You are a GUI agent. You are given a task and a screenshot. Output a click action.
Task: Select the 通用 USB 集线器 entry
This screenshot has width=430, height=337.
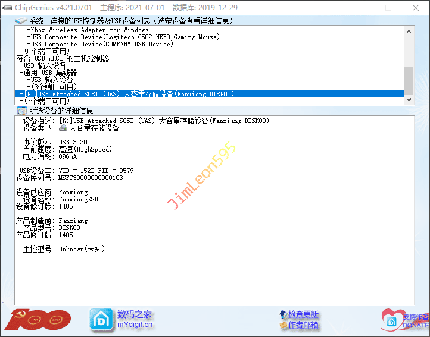click(51, 73)
